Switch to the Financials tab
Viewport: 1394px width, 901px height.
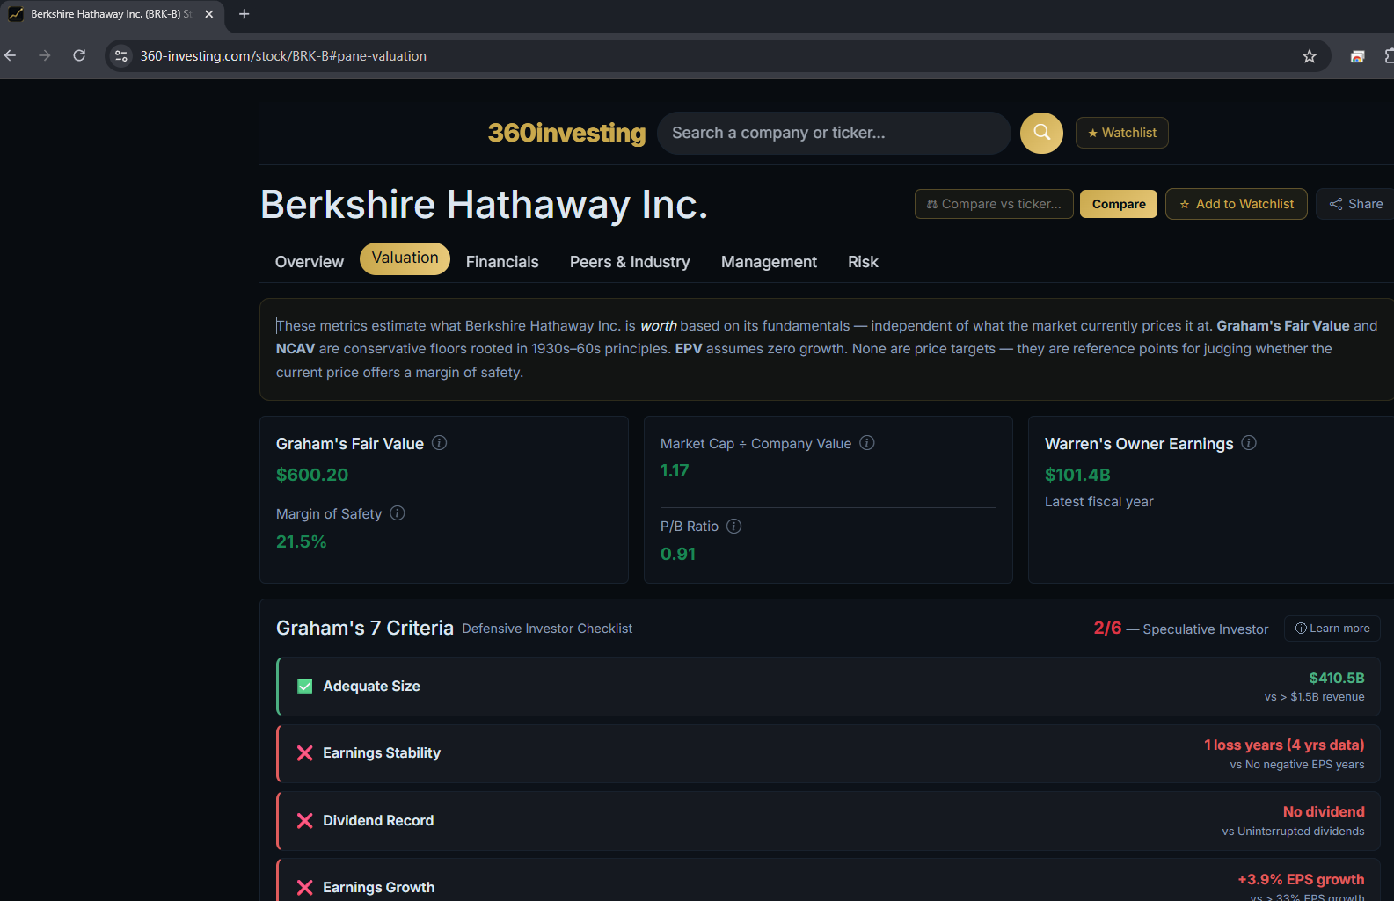[502, 262]
